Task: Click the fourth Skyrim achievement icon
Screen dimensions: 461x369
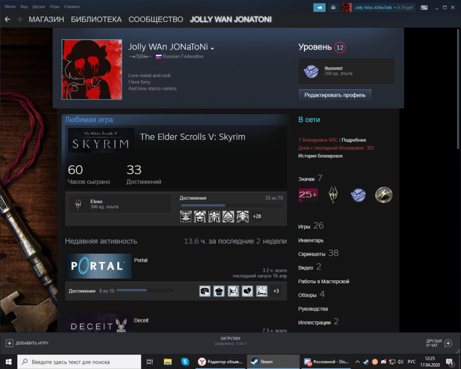Action: [x=228, y=216]
